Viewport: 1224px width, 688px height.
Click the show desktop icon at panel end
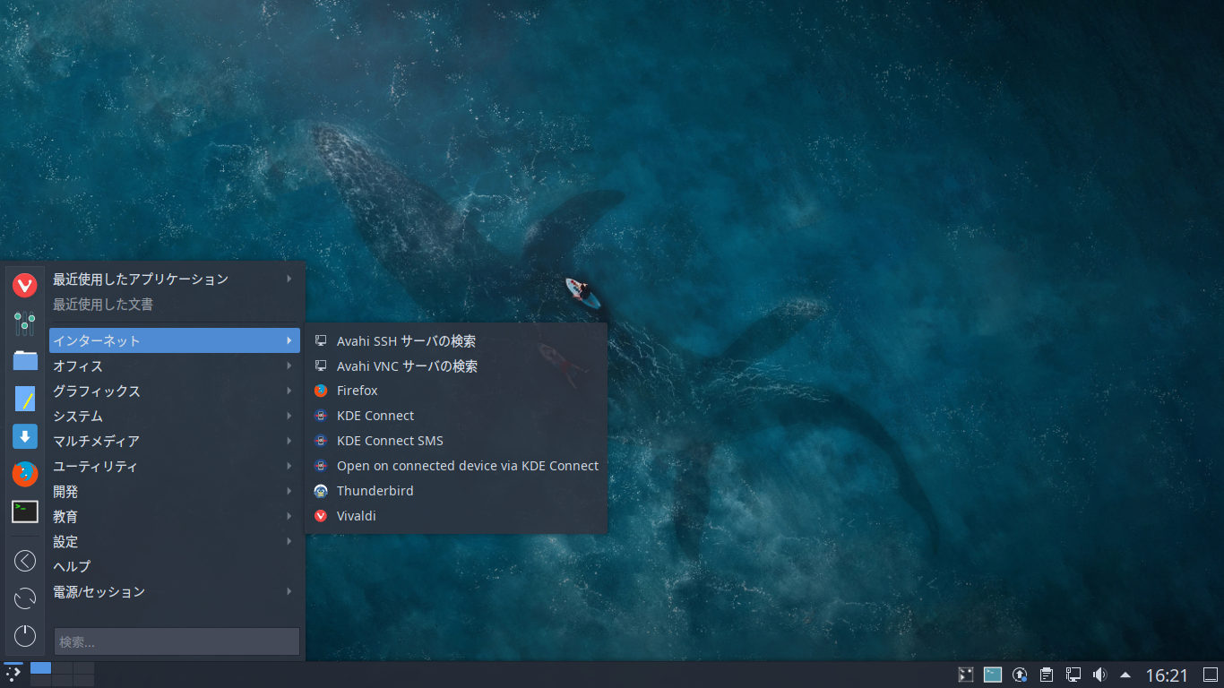[1211, 675]
